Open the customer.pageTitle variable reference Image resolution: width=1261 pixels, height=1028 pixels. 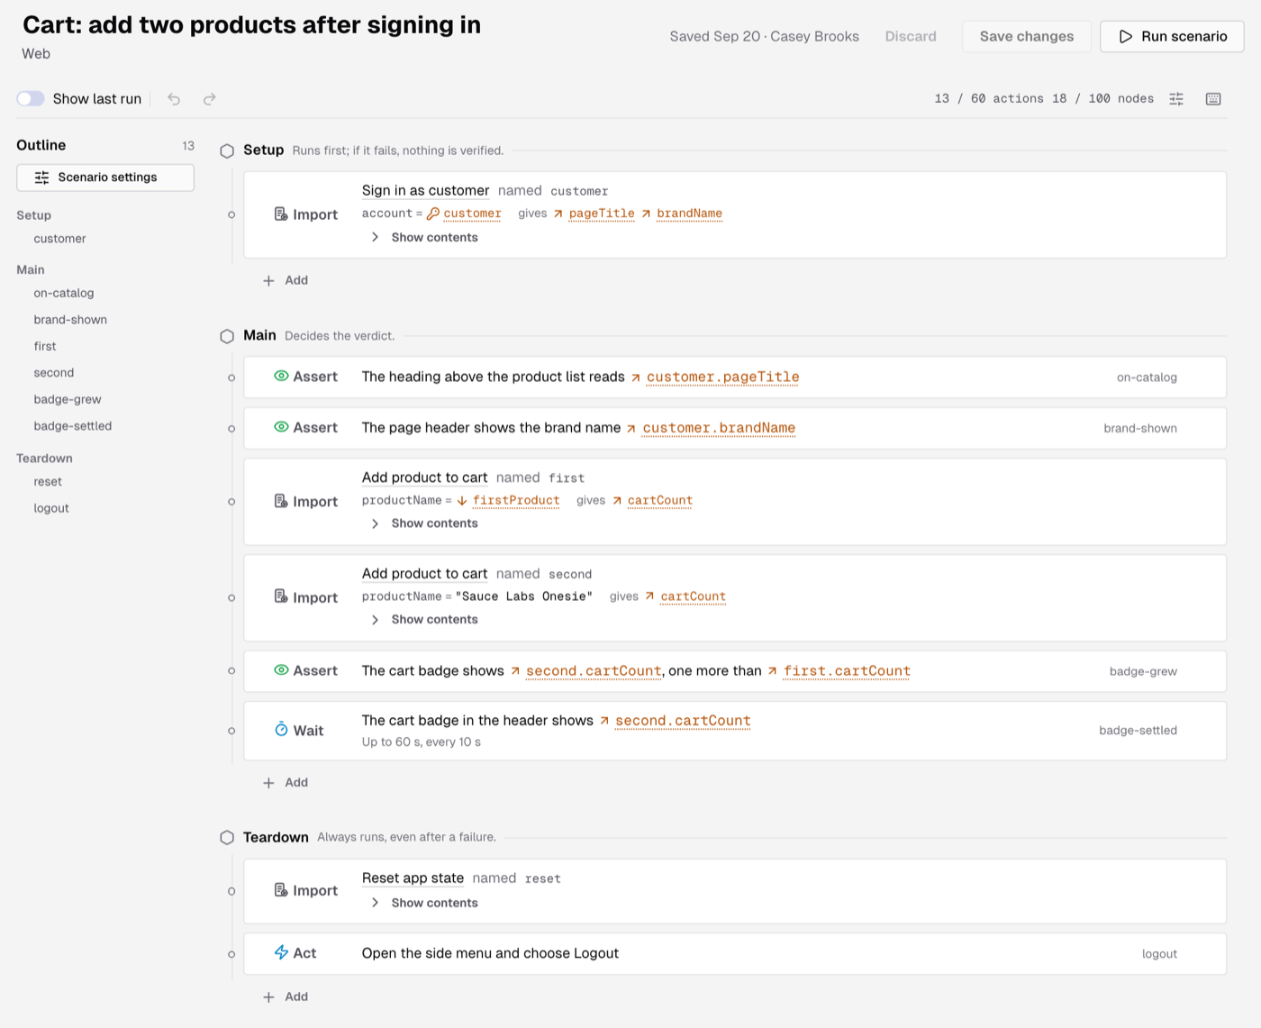pos(722,378)
